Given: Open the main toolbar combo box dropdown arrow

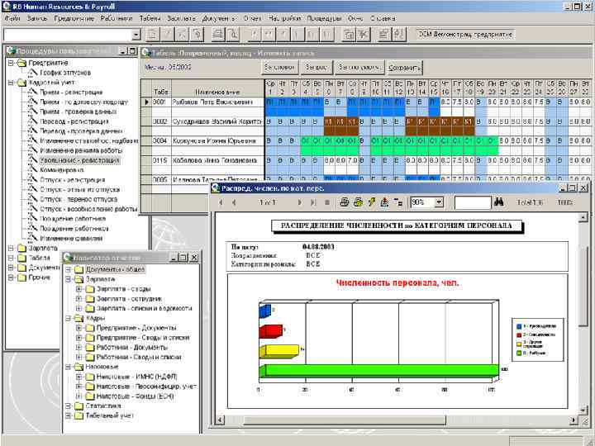Looking at the screenshot, I should tap(136, 35).
